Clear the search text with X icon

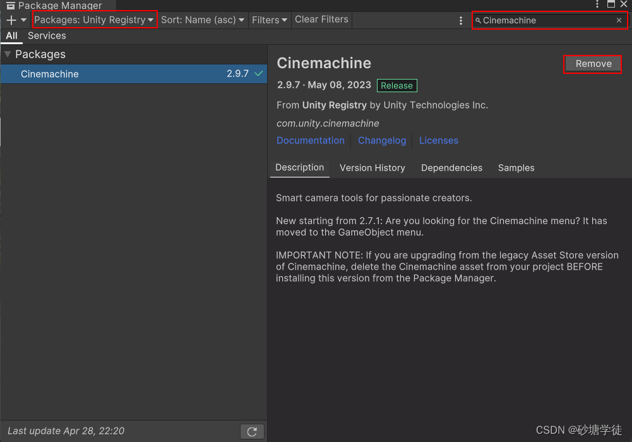619,20
